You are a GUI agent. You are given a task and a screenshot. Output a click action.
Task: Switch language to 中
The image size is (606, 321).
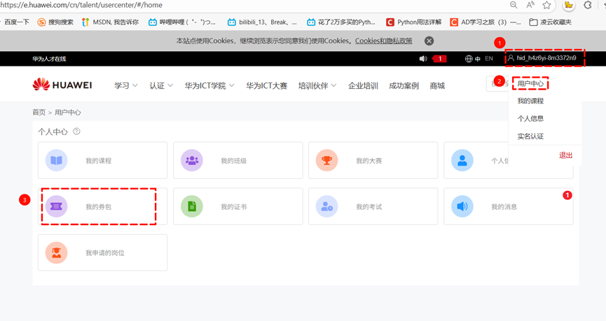(478, 59)
